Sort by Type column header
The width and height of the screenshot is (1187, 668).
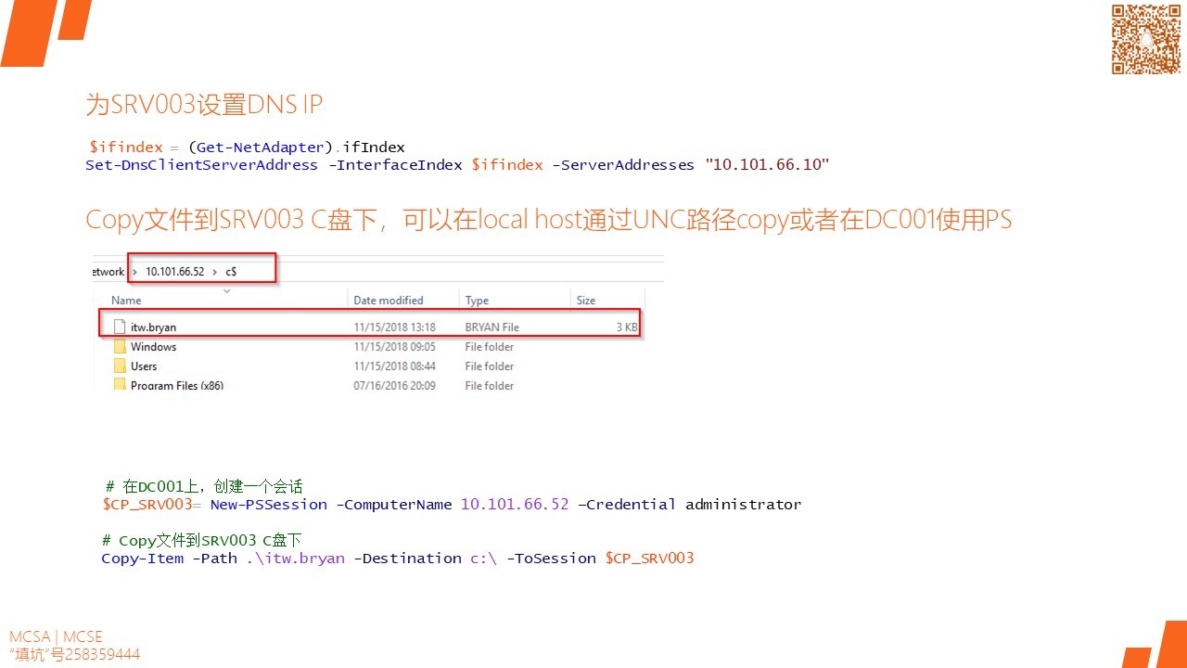[477, 301]
